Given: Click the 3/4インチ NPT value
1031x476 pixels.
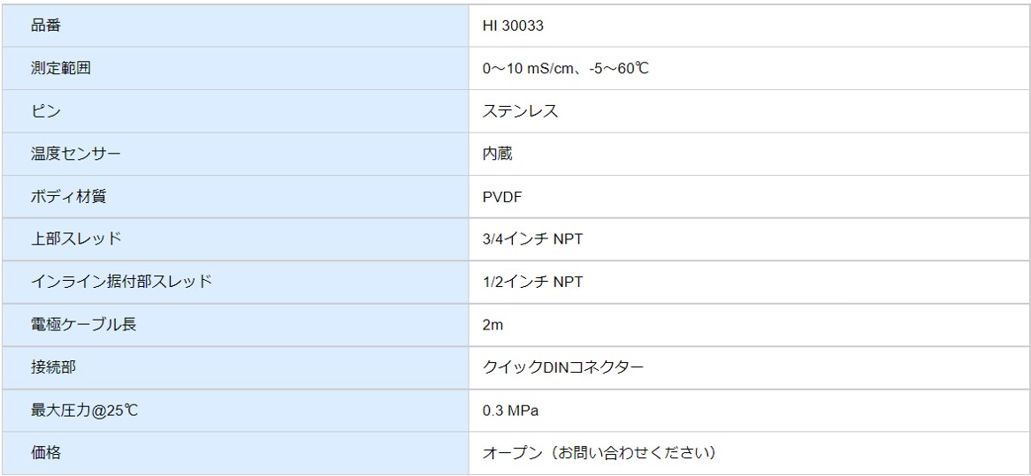Looking at the screenshot, I should [x=532, y=239].
